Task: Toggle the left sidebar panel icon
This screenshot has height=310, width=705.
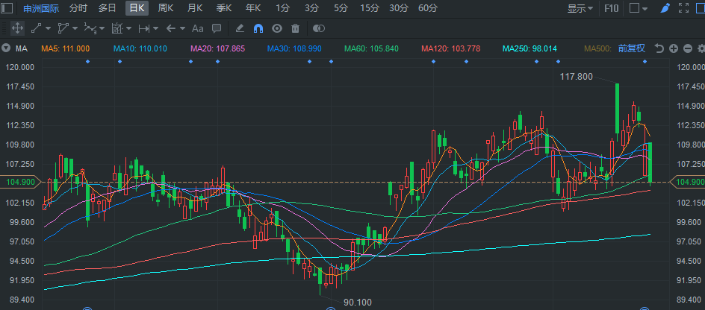Action: [7, 7]
